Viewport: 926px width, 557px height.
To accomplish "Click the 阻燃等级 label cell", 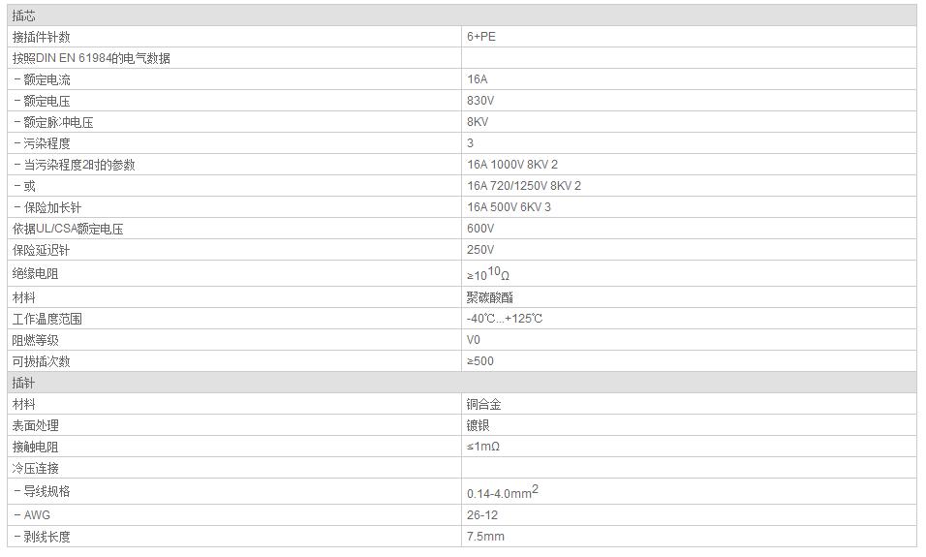I will 35,340.
